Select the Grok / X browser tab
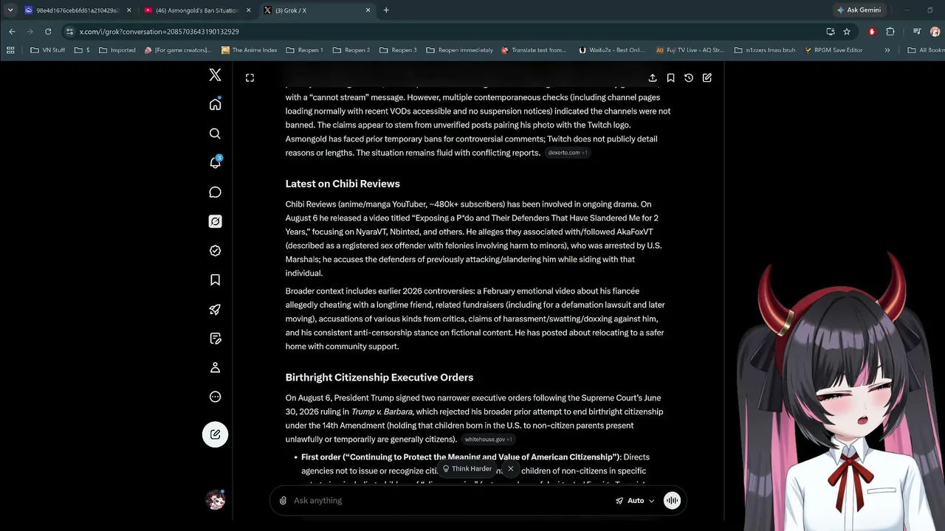 tap(316, 10)
